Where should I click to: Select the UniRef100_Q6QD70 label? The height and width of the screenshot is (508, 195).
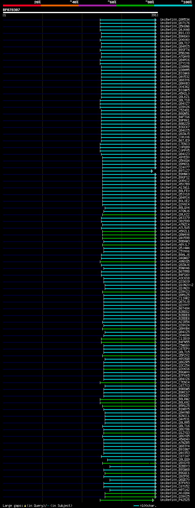tap(175, 480)
